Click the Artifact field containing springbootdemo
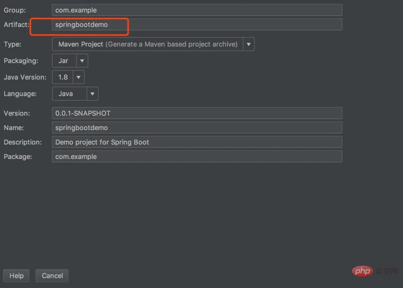This screenshot has height=288, width=403. 197,24
